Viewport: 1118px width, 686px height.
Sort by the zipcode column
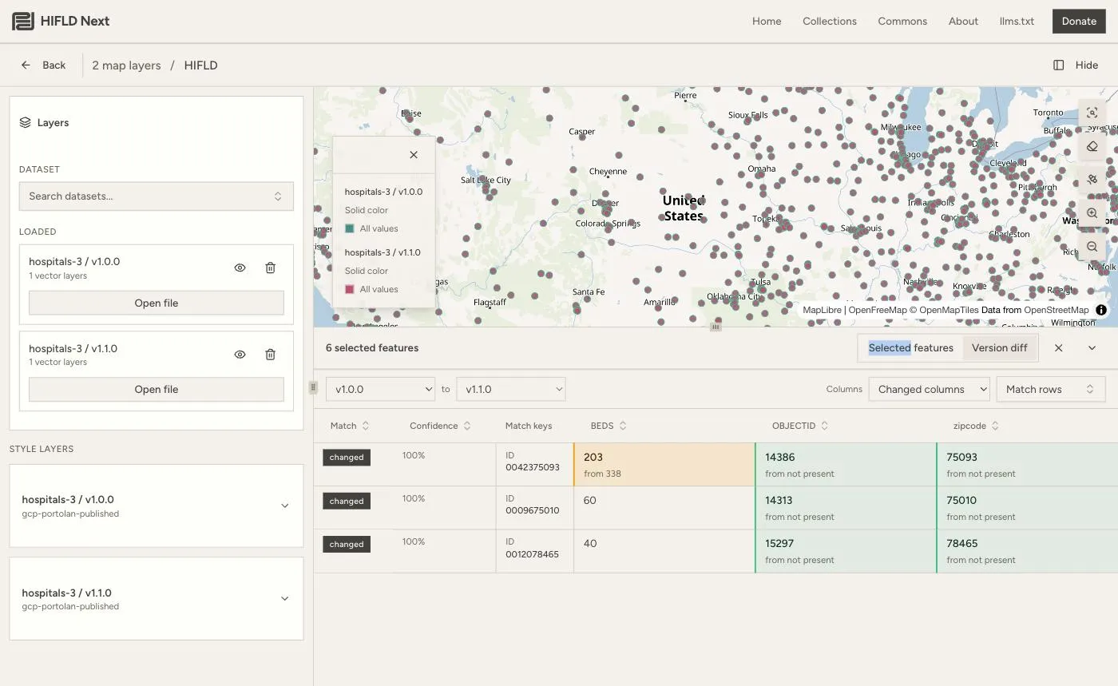976,426
